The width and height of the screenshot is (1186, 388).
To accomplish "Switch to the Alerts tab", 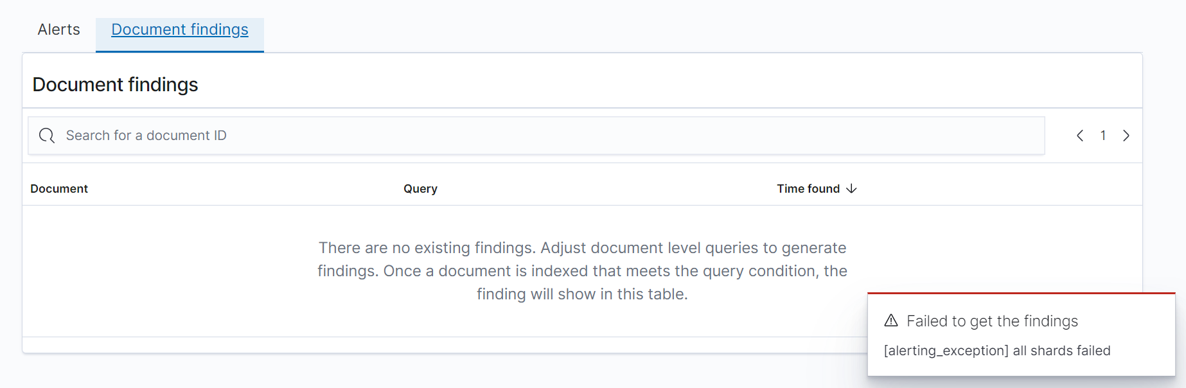I will coord(58,29).
